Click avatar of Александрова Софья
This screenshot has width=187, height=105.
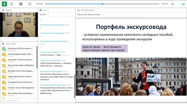pos(4,55)
